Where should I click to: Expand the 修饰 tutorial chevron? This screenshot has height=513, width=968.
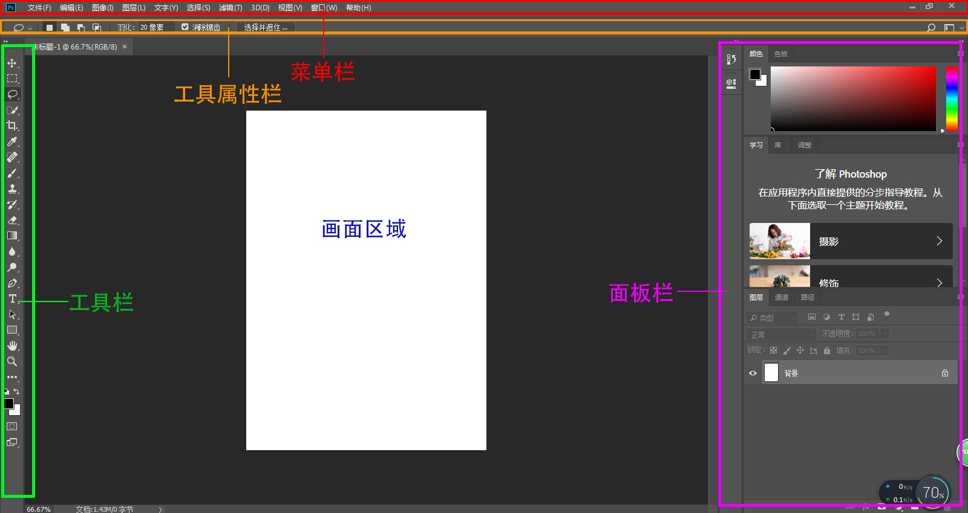point(940,282)
